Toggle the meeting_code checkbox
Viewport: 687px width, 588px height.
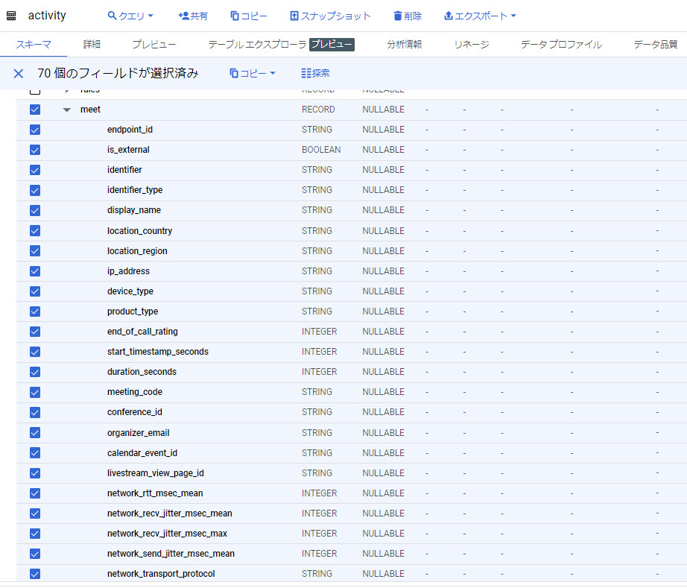tap(35, 392)
